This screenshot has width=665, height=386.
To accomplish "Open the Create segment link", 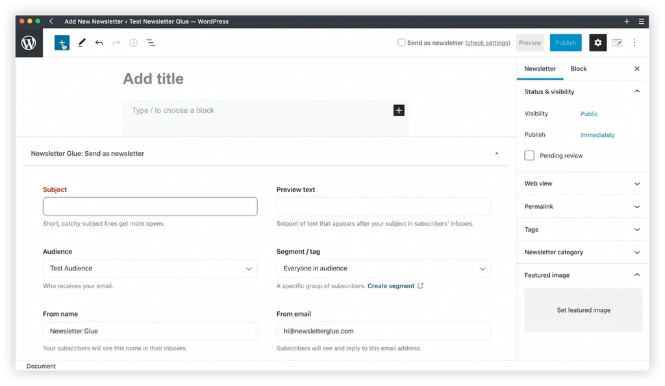I will click(391, 286).
